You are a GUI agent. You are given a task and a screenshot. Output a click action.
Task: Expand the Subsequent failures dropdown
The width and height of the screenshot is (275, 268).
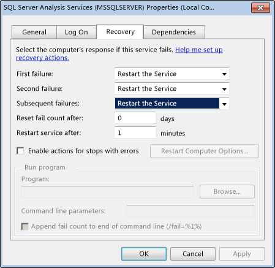171,103
